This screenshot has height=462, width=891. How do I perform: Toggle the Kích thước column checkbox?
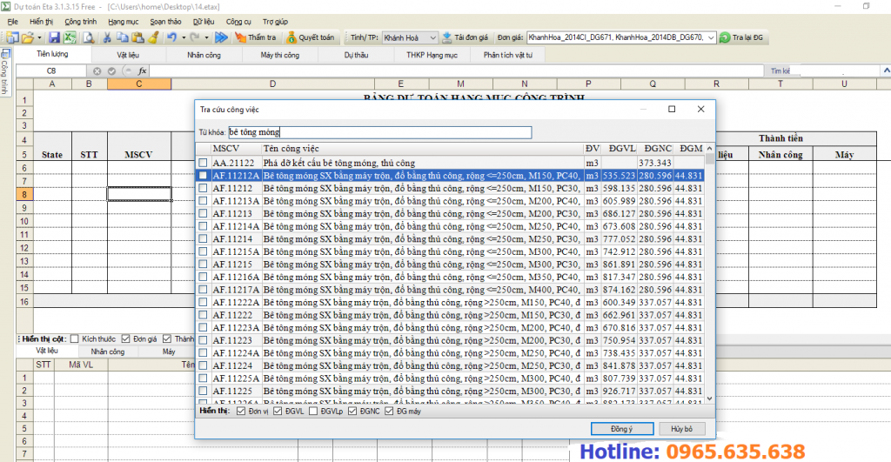coord(75,338)
